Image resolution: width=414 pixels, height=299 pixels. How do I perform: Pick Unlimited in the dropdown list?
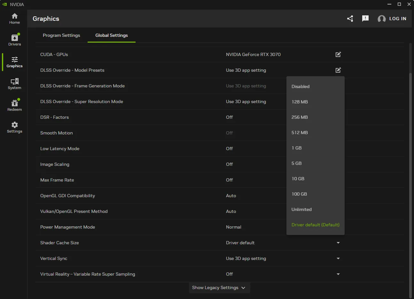click(x=301, y=209)
